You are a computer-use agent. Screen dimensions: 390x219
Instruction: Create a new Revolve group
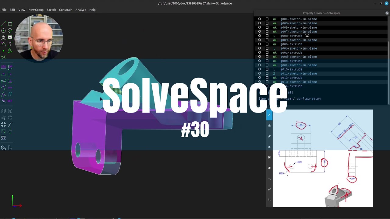pos(10,118)
